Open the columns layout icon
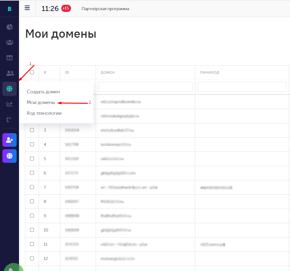The image size is (290, 271). (10, 58)
